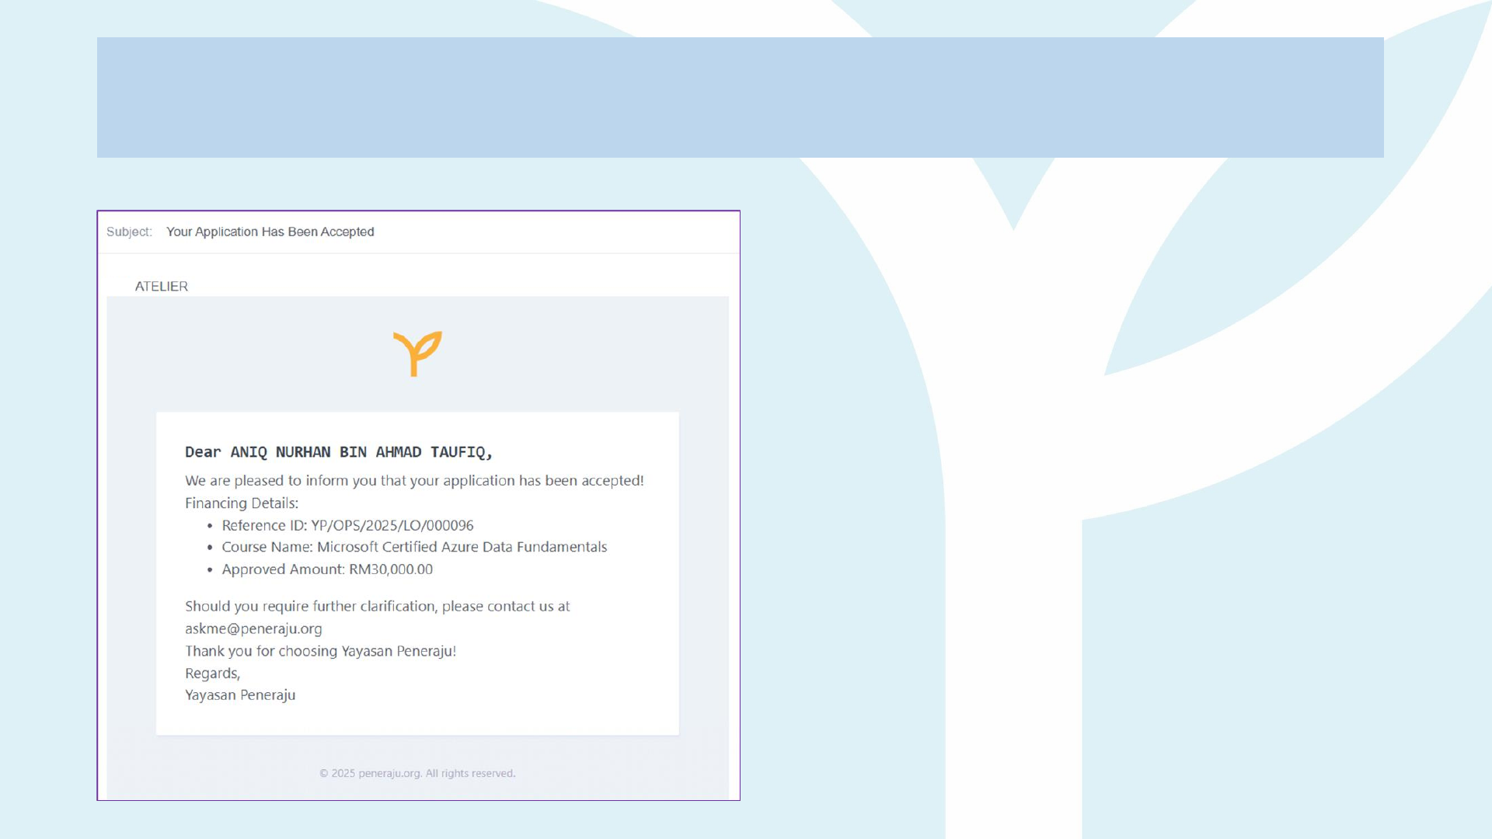Viewport: 1492px width, 839px height.
Task: Click the peneraju.org copyright footer
Action: [x=417, y=773]
